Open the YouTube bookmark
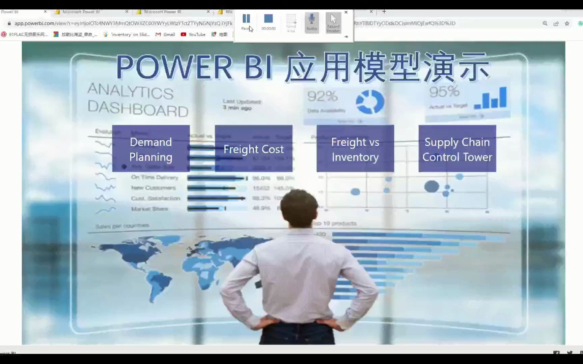This screenshot has height=364, width=583. point(193,34)
